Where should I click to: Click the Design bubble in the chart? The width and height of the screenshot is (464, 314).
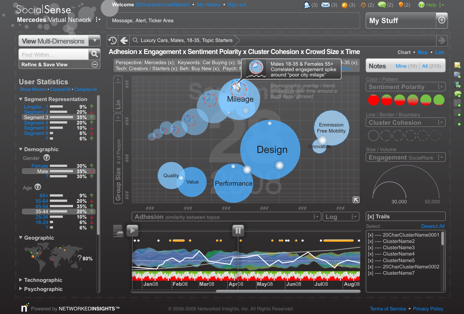tap(270, 149)
